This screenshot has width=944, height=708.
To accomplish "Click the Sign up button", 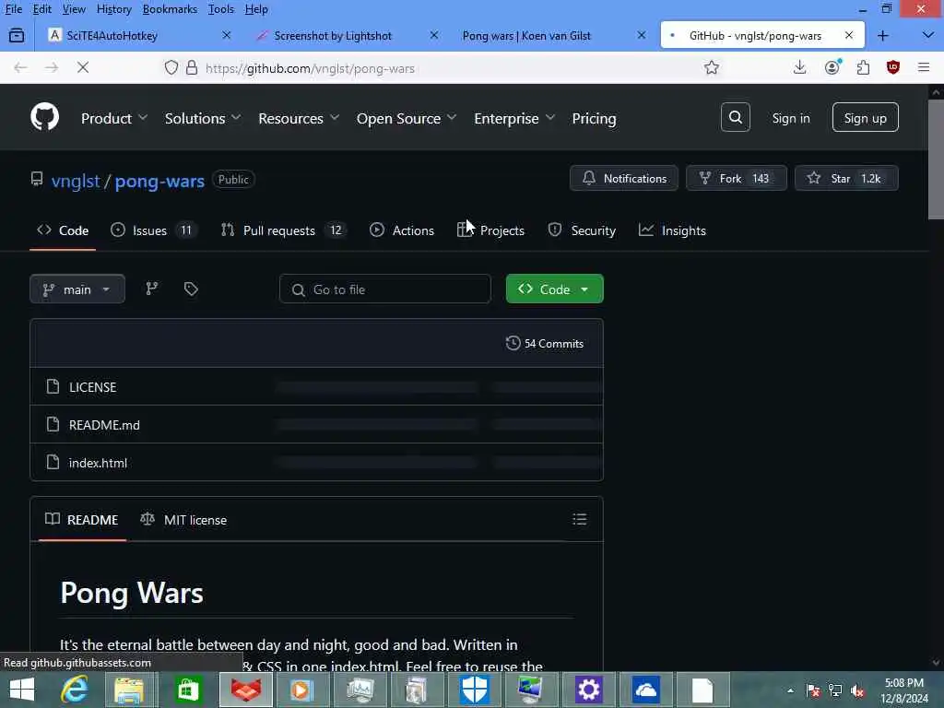I will click(865, 117).
